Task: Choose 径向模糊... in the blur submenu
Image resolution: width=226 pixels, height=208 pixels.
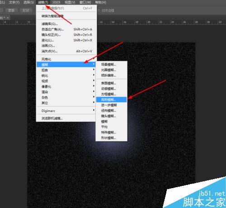Action: (112, 110)
